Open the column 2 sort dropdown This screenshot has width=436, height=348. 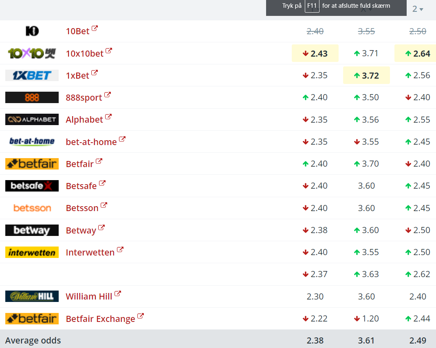(418, 9)
